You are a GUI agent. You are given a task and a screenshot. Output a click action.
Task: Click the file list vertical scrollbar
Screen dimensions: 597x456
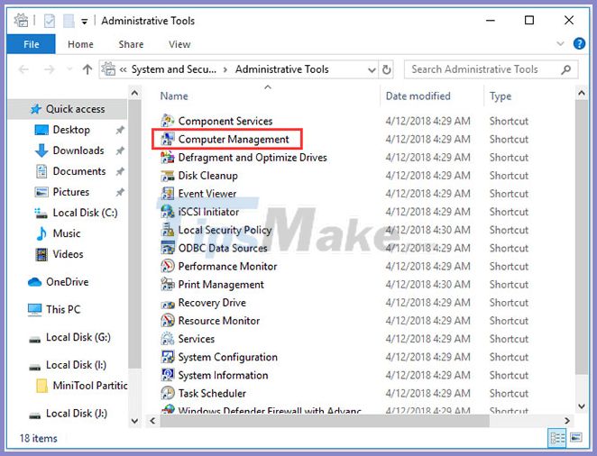coord(582,238)
